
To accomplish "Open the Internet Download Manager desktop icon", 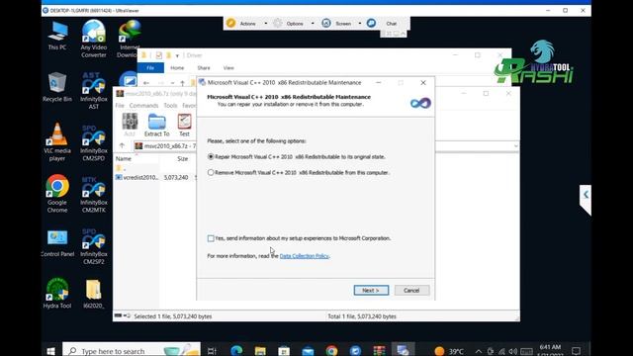I will (129, 40).
